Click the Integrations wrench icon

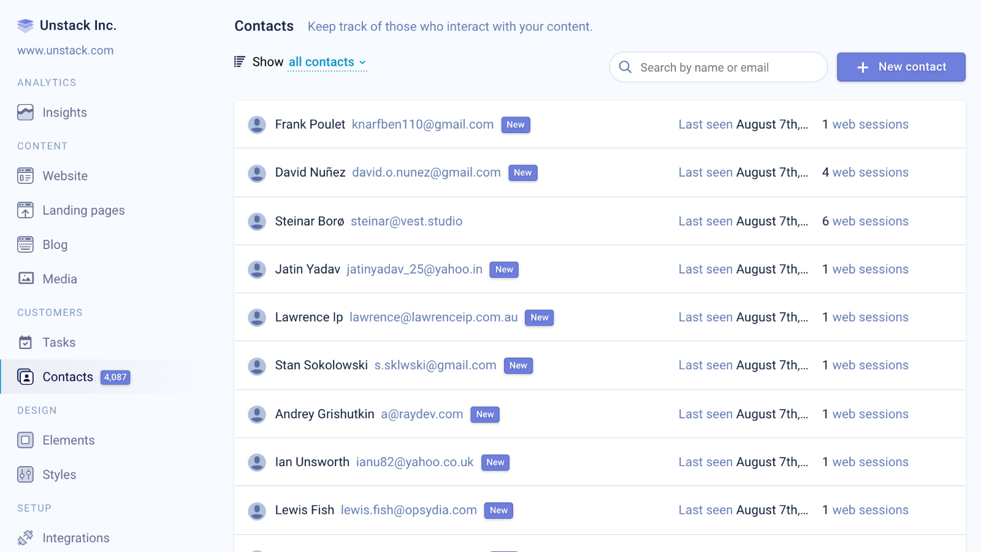click(x=25, y=537)
